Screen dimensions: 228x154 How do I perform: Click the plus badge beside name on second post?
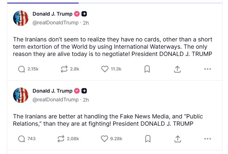pyautogui.click(x=84, y=91)
